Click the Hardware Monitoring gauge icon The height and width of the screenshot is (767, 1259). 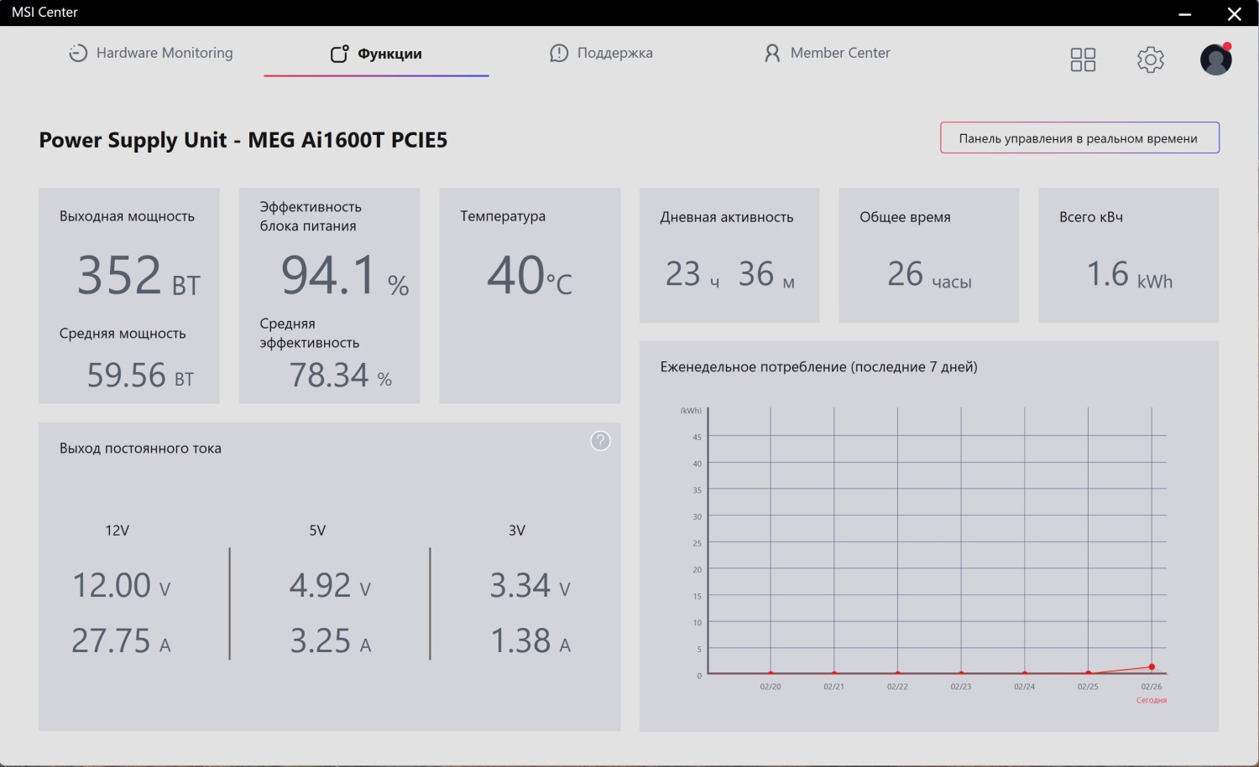tap(78, 53)
